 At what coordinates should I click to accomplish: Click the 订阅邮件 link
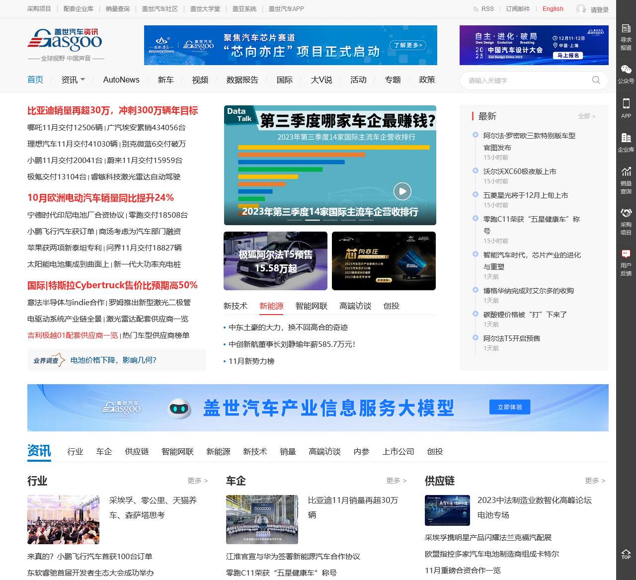click(x=518, y=9)
